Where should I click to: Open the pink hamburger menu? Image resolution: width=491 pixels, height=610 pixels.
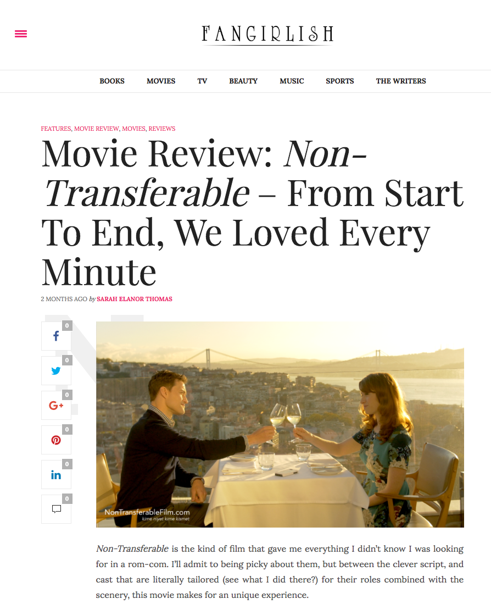pos(21,34)
